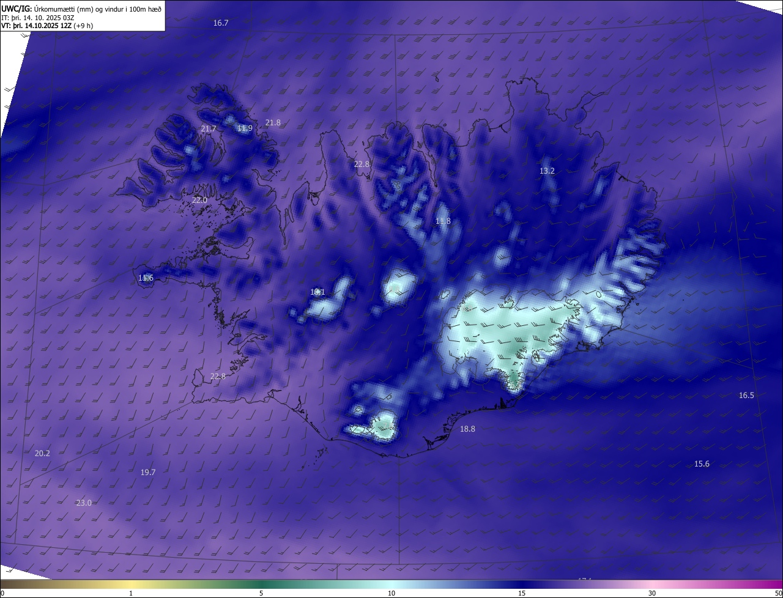Click the 13.2 value label

(547, 171)
